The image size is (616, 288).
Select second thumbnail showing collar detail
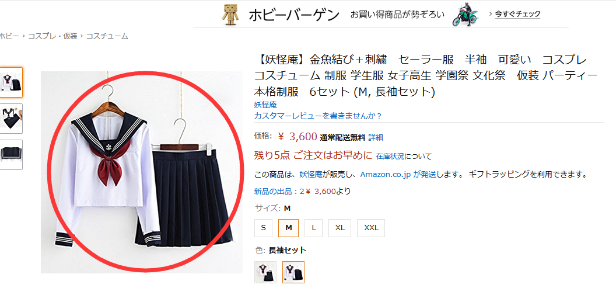click(x=11, y=119)
